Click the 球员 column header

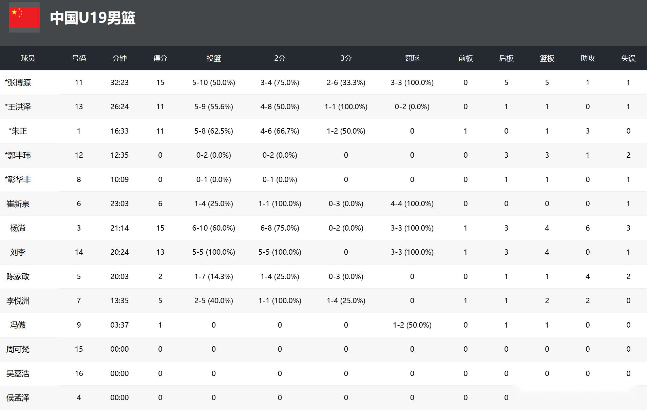pyautogui.click(x=28, y=58)
